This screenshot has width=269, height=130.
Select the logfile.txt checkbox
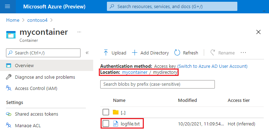click(106, 124)
